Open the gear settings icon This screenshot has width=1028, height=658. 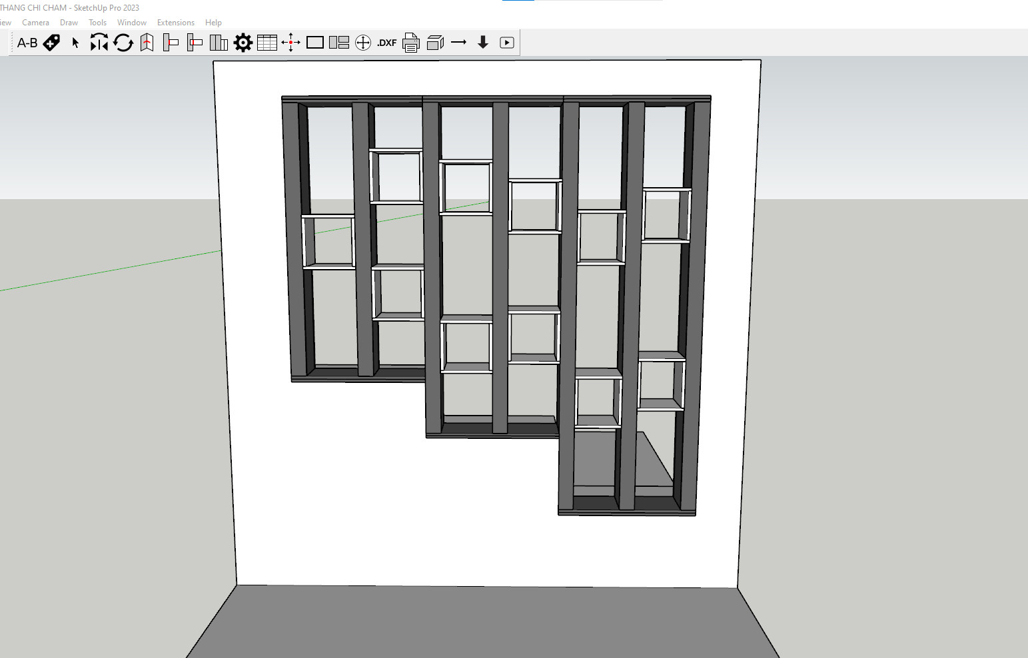243,43
